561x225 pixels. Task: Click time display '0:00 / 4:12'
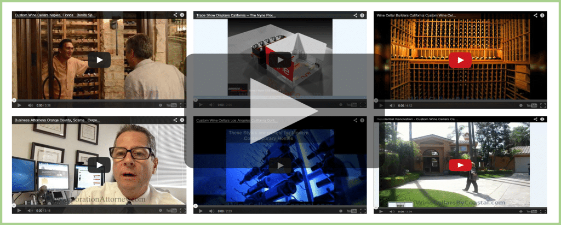[x=405, y=105]
